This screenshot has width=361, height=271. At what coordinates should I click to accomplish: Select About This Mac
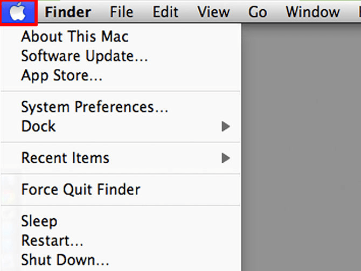tap(75, 37)
